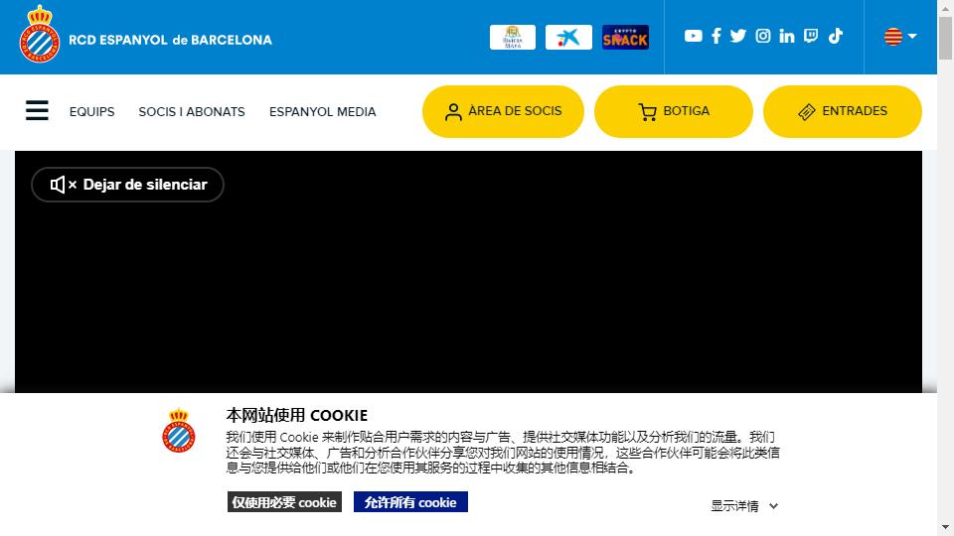Open the ESPANYOL MEDIA menu
954x536 pixels.
(x=323, y=112)
